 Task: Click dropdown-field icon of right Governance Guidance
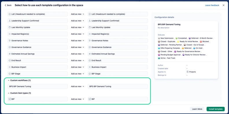[x=90, y=47]
